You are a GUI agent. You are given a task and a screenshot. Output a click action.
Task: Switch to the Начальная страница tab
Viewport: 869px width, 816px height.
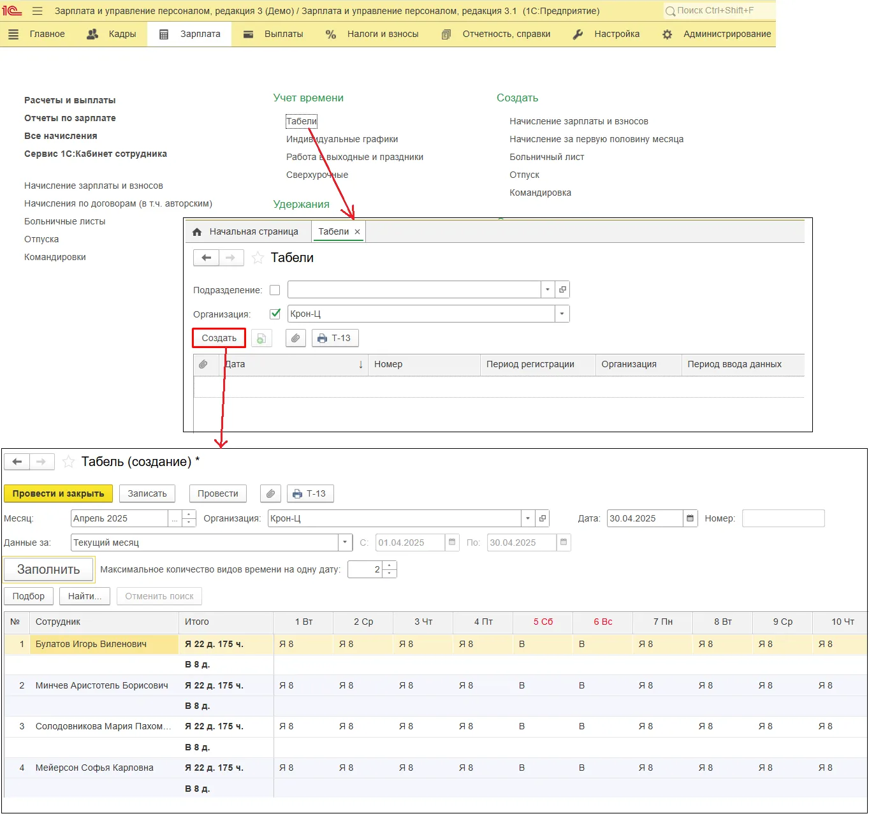tap(247, 231)
